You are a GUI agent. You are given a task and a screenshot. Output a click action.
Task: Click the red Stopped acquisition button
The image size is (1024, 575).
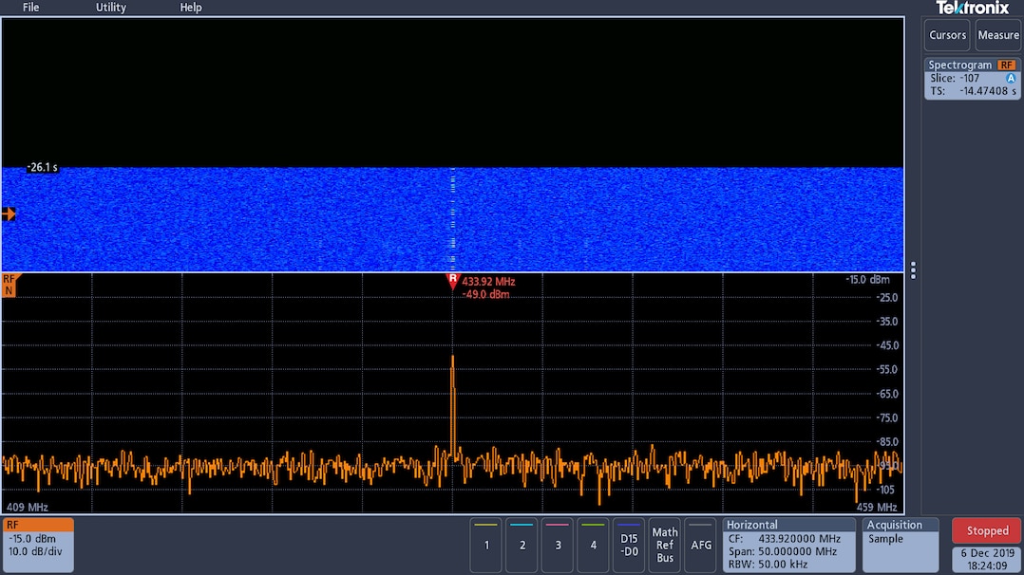point(987,530)
